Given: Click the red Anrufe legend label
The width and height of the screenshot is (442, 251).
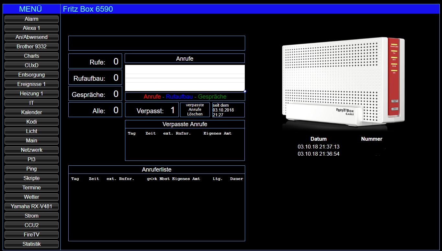Looking at the screenshot, I should tap(152, 97).
